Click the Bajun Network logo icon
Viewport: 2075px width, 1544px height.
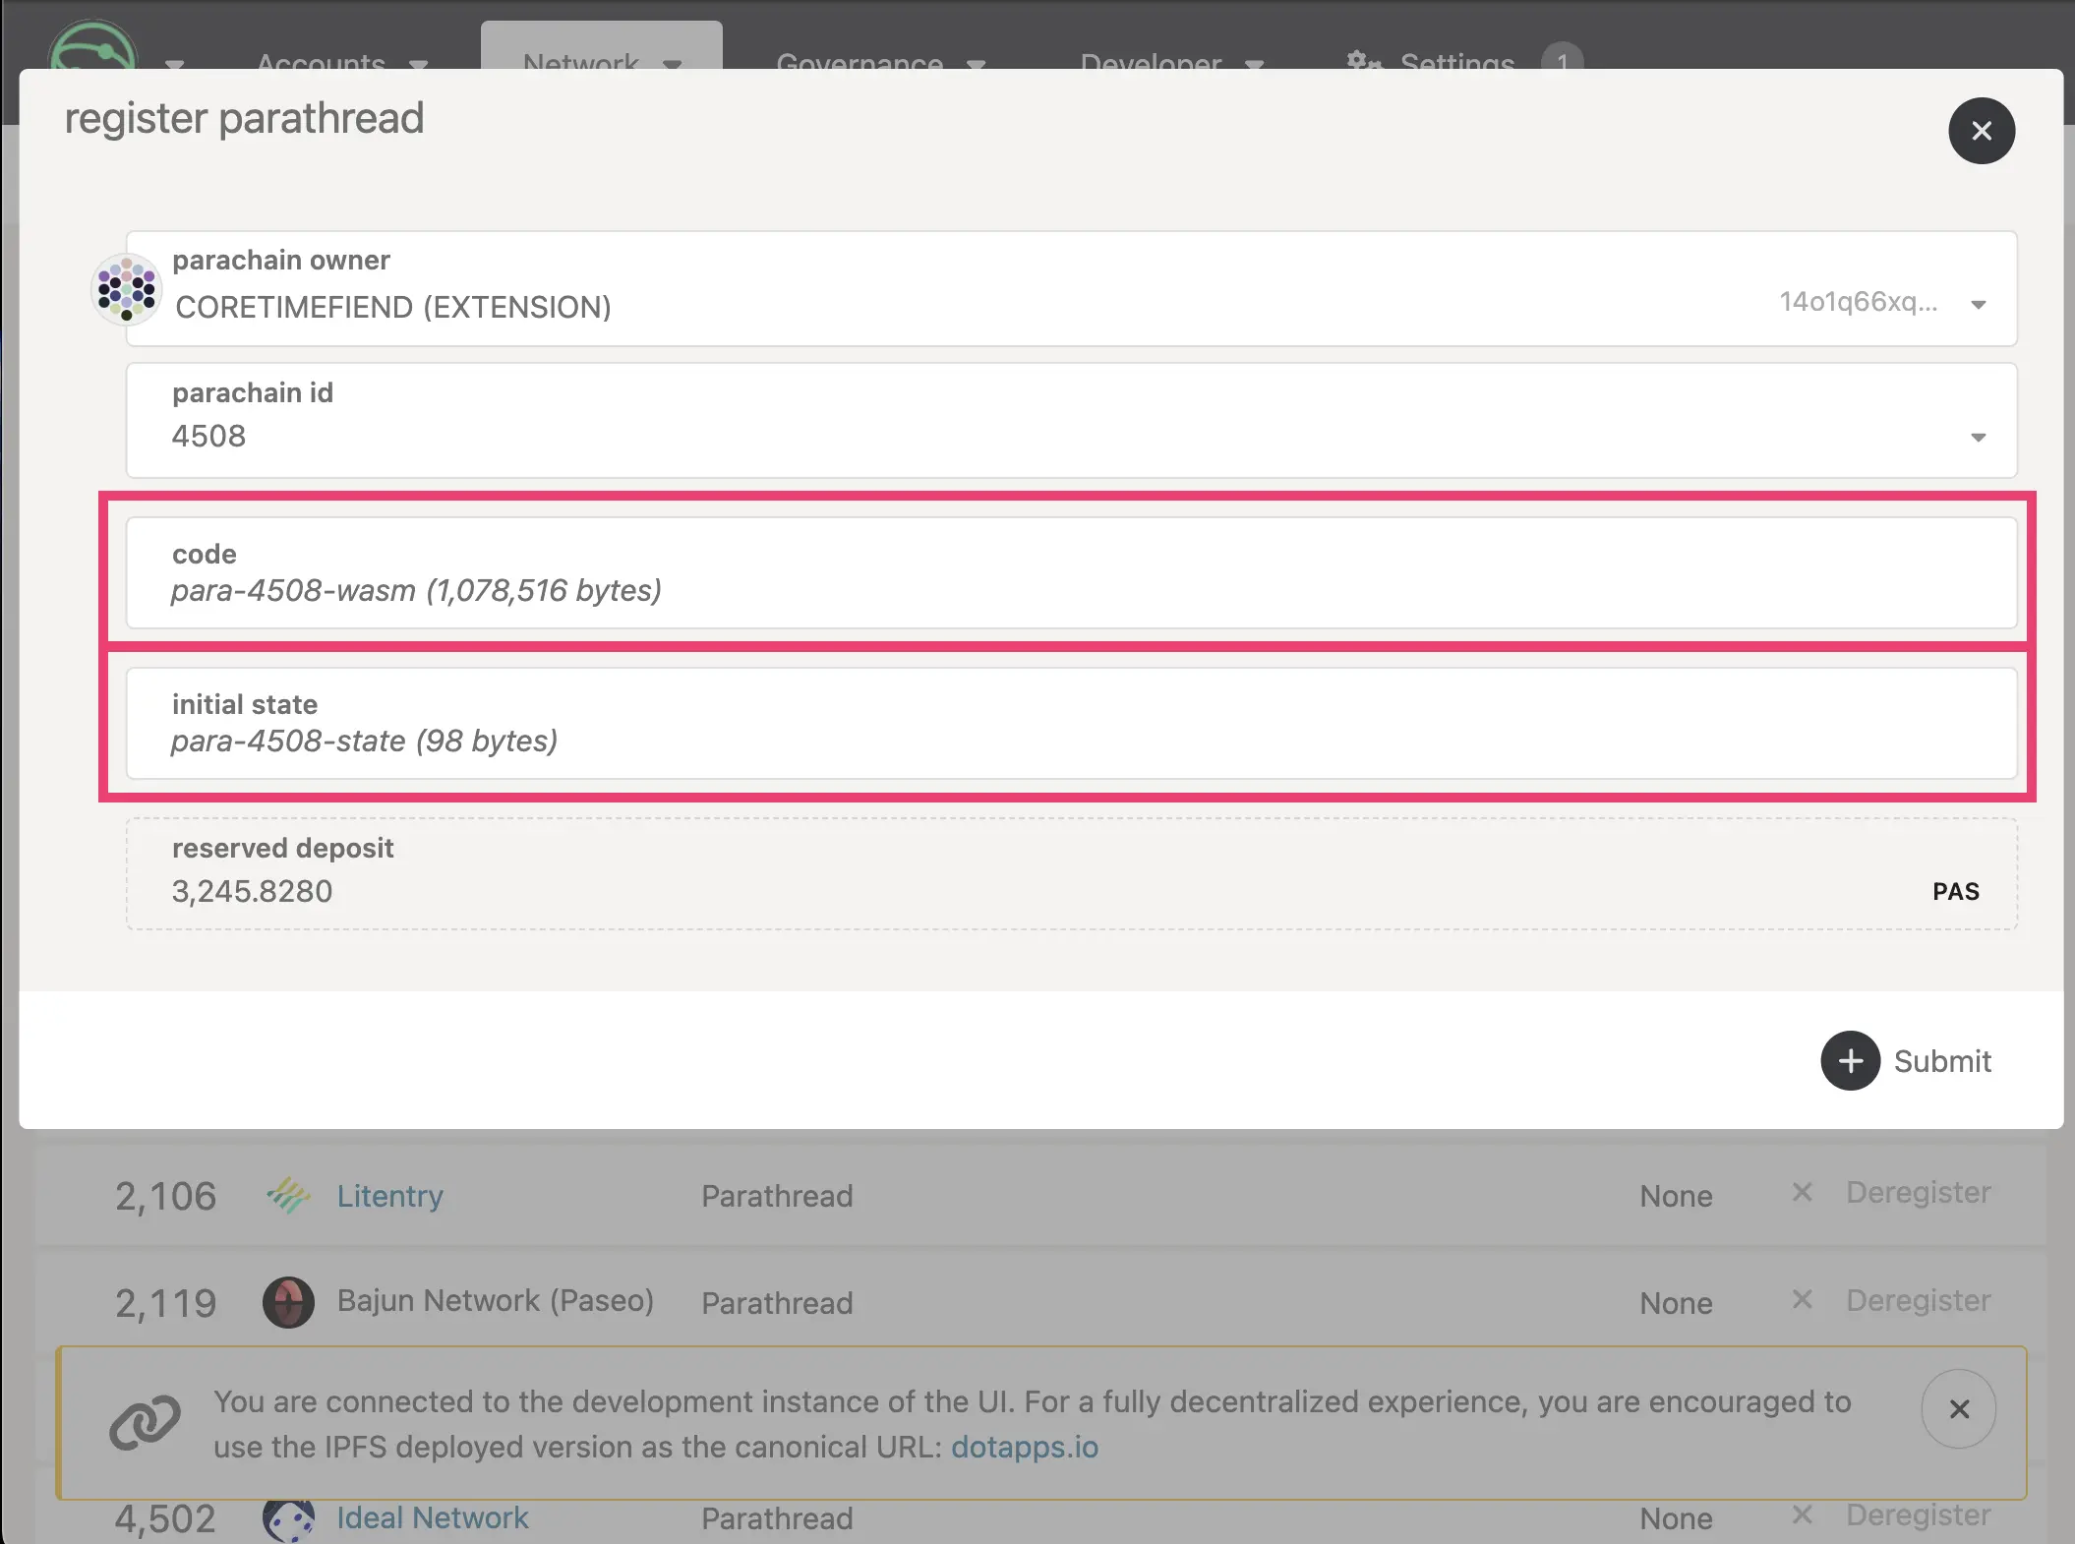coord(288,1302)
